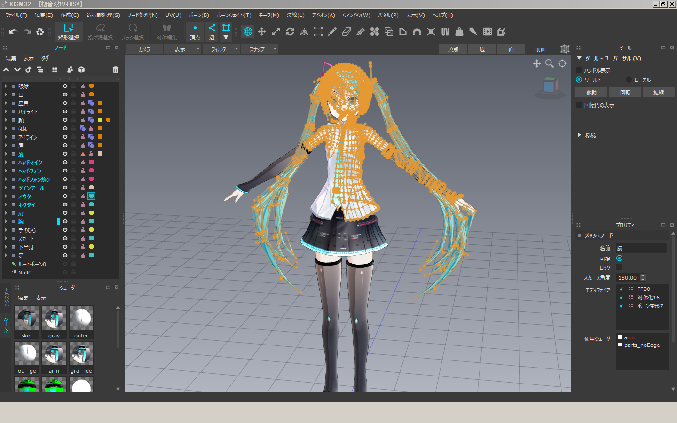Click the 前面 view button

click(541, 49)
